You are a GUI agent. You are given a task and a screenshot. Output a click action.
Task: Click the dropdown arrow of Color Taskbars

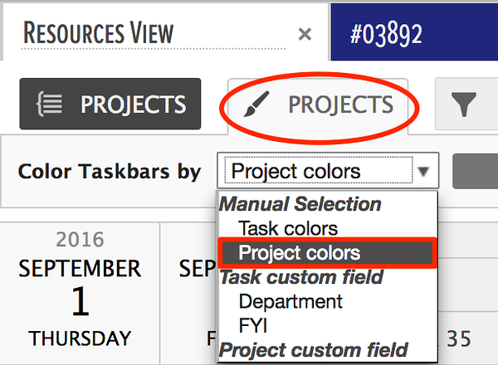[423, 172]
